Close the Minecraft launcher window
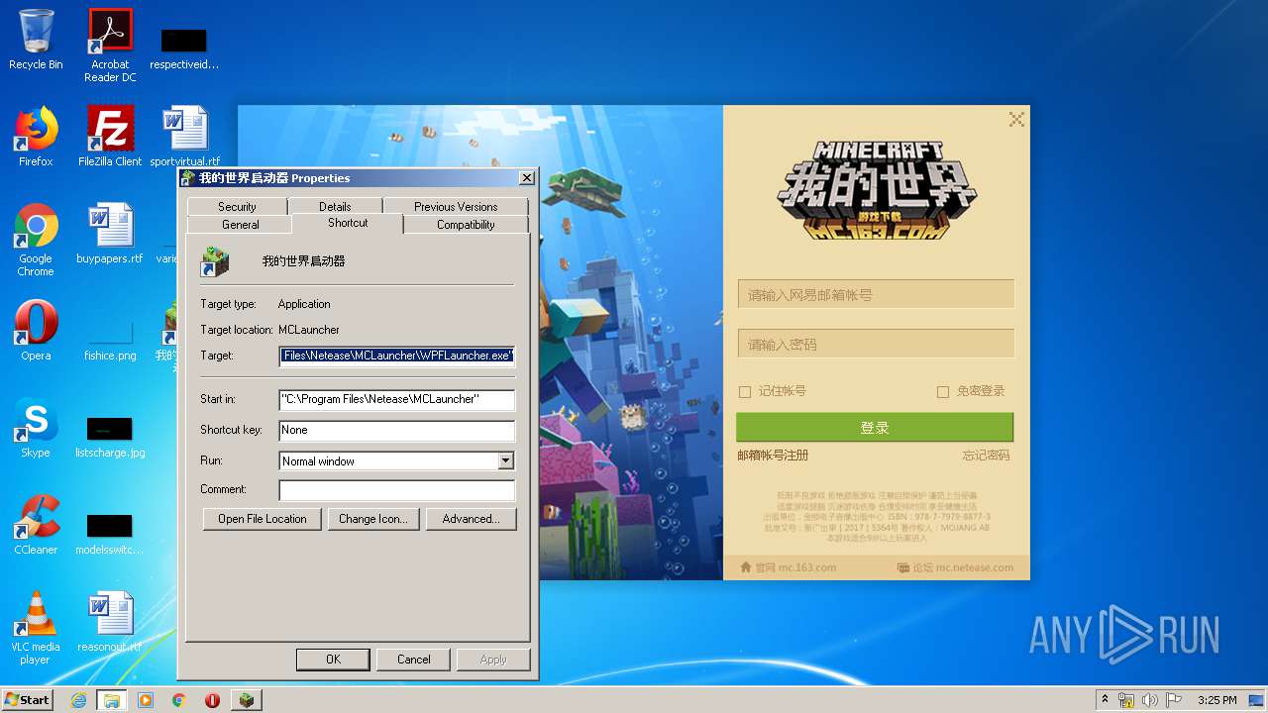The image size is (1268, 713). click(x=1016, y=119)
